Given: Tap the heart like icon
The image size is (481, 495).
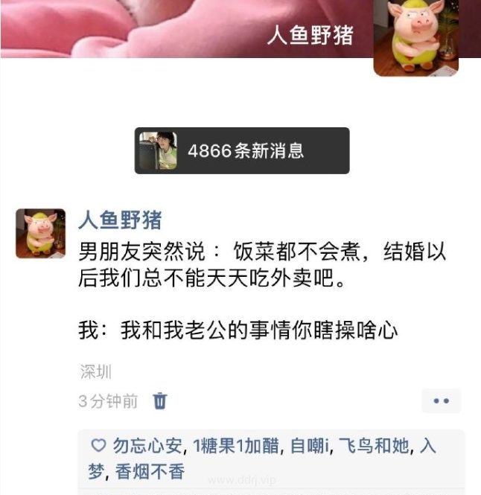Looking at the screenshot, I should (98, 445).
